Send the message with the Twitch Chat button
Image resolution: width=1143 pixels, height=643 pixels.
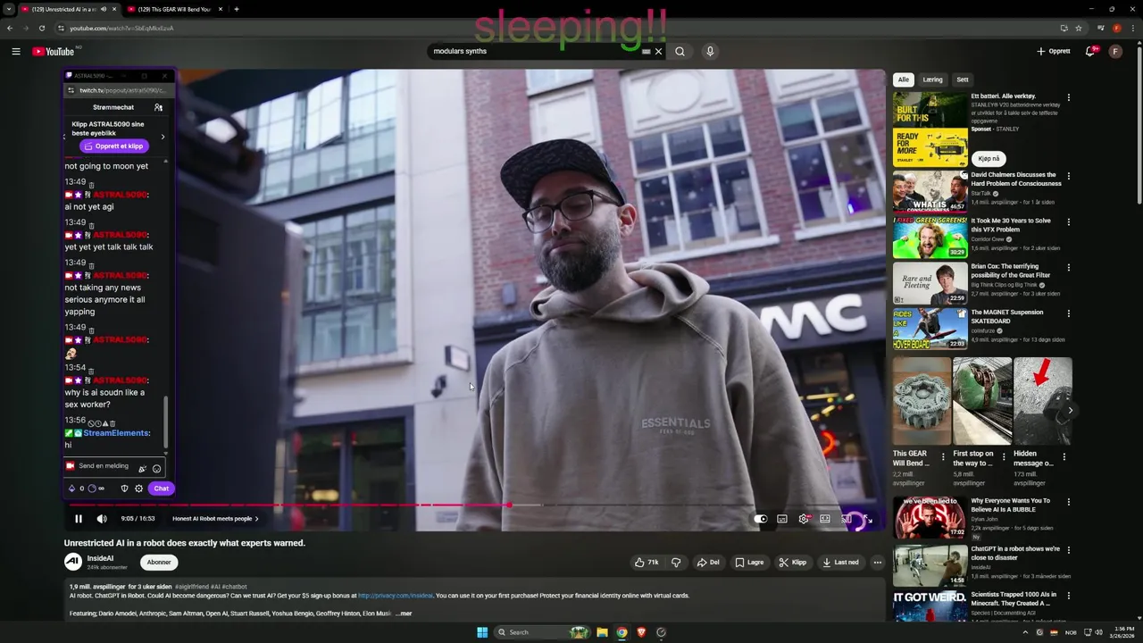(x=161, y=489)
